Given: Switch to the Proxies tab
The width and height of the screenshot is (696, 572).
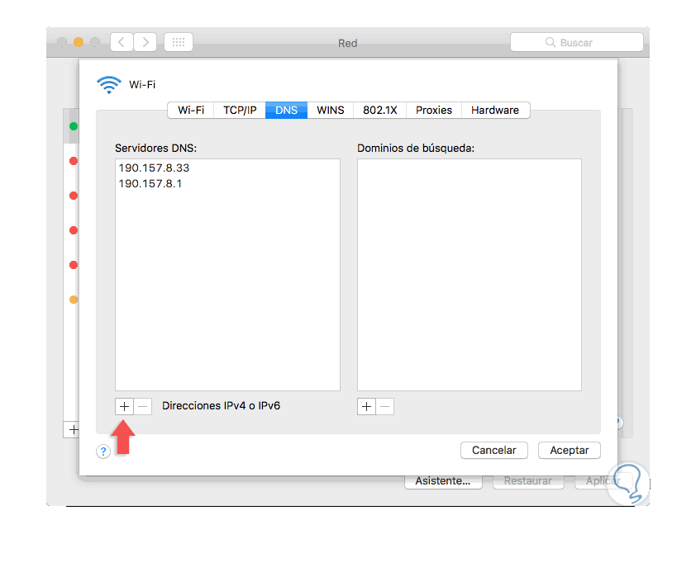Looking at the screenshot, I should (434, 111).
